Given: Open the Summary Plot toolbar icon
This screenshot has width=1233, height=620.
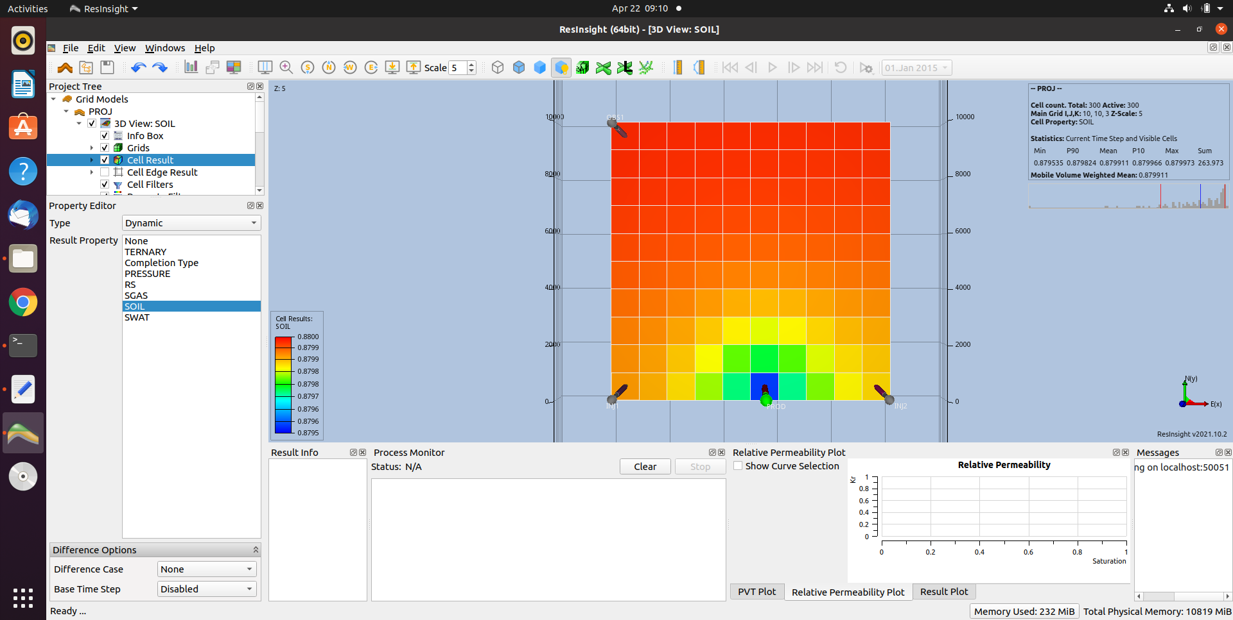Looking at the screenshot, I should (191, 67).
